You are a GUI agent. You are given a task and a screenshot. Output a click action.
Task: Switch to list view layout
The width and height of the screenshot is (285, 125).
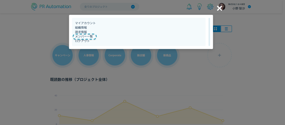[226, 29]
